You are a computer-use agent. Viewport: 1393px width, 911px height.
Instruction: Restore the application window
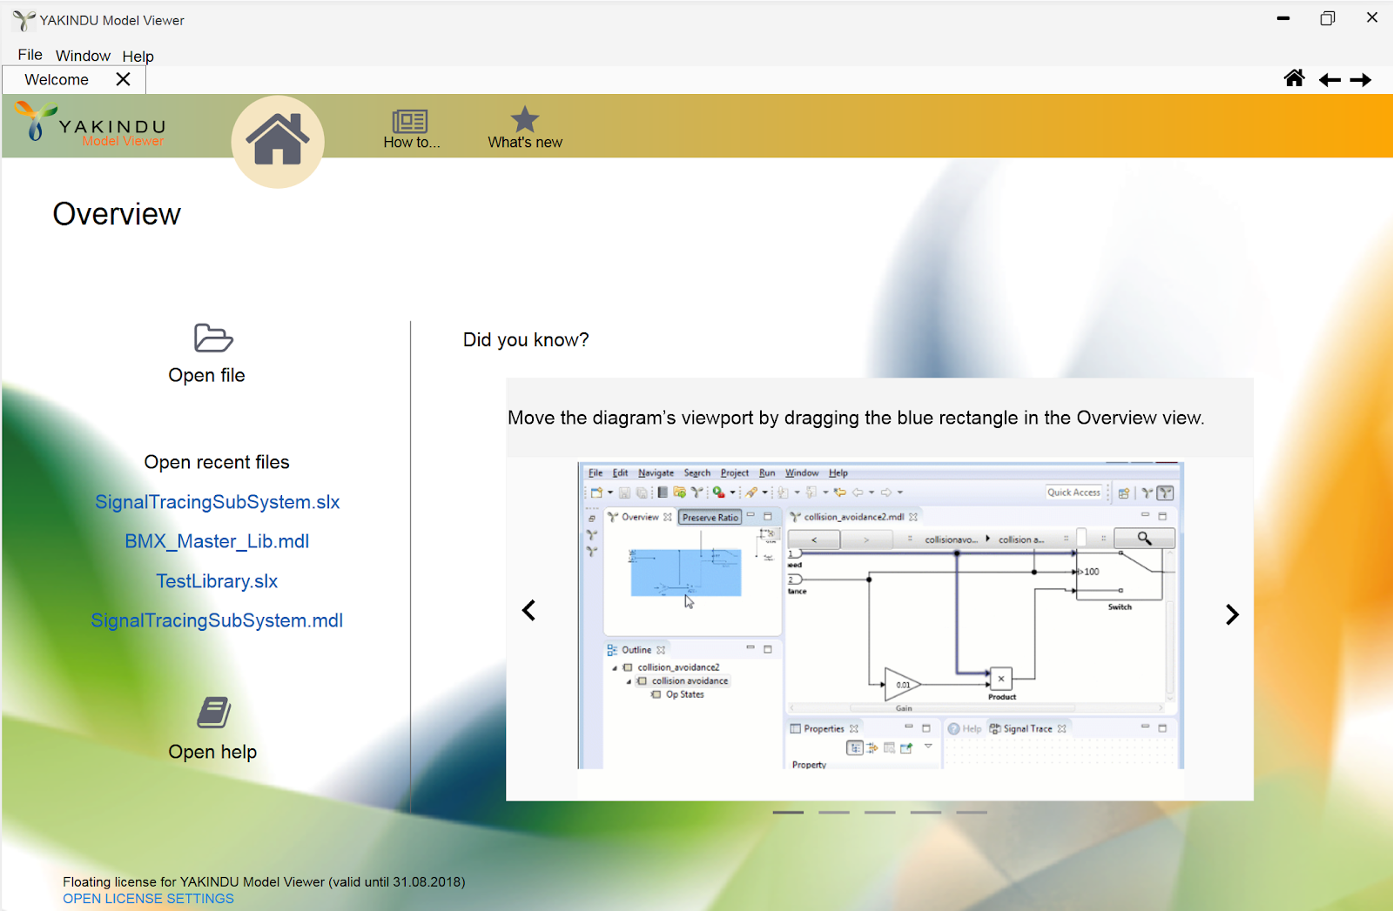point(1327,18)
